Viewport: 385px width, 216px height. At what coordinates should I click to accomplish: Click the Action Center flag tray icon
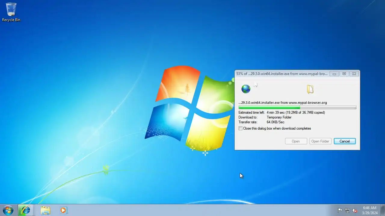click(340, 210)
